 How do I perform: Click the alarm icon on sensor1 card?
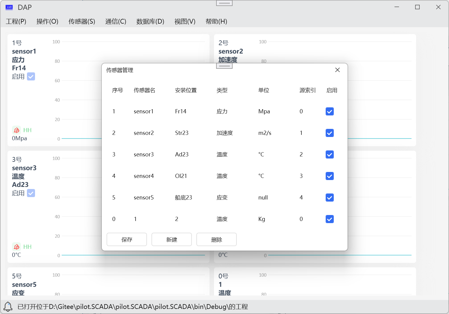16,130
